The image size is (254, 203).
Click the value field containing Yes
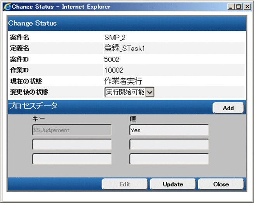tap(169, 130)
